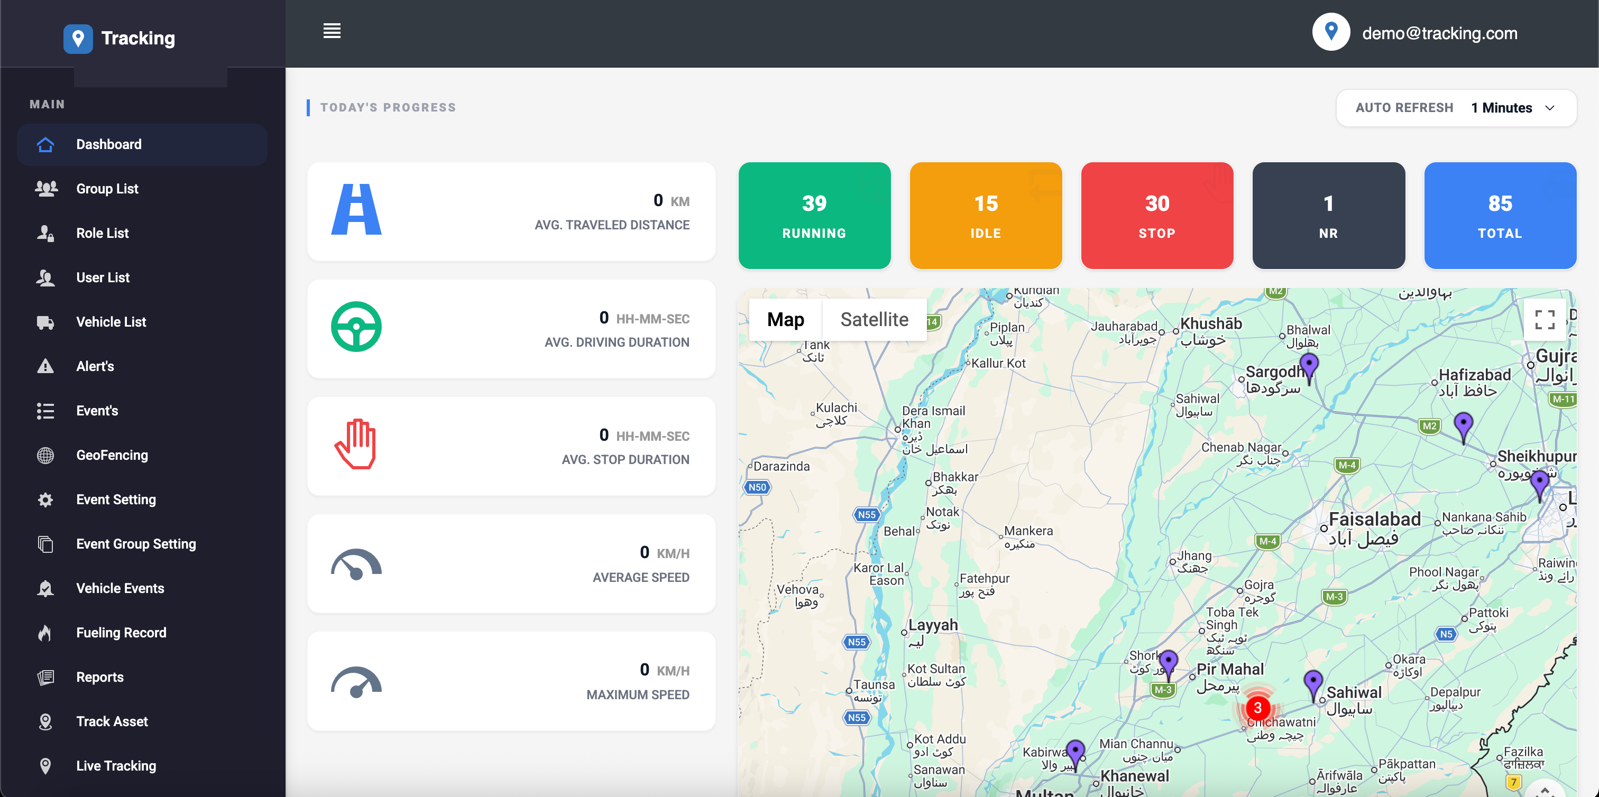This screenshot has width=1599, height=797.
Task: Toggle the map fullscreen icon
Action: (1545, 320)
